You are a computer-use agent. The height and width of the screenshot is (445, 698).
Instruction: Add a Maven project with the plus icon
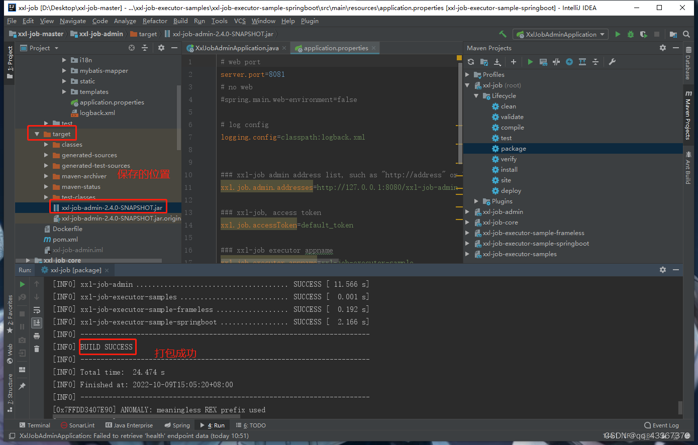point(513,62)
